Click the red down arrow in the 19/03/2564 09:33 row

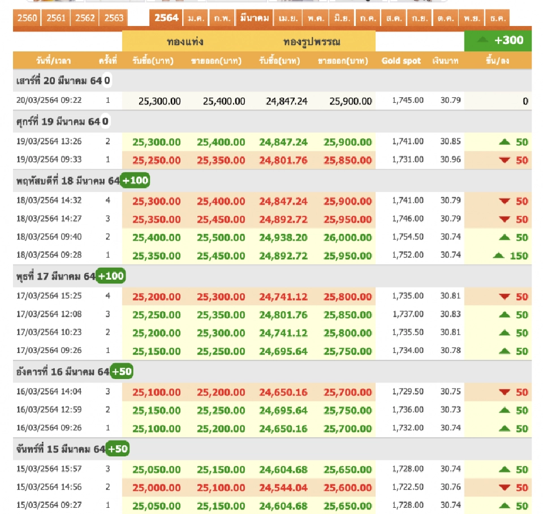tap(505, 160)
